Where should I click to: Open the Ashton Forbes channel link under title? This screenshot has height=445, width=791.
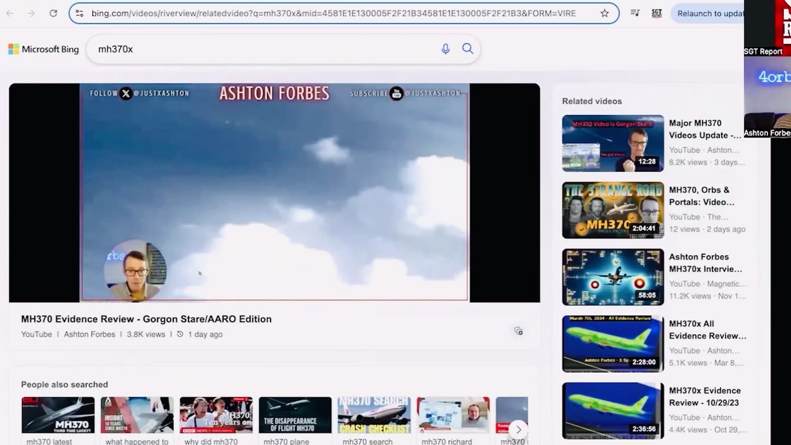point(90,334)
